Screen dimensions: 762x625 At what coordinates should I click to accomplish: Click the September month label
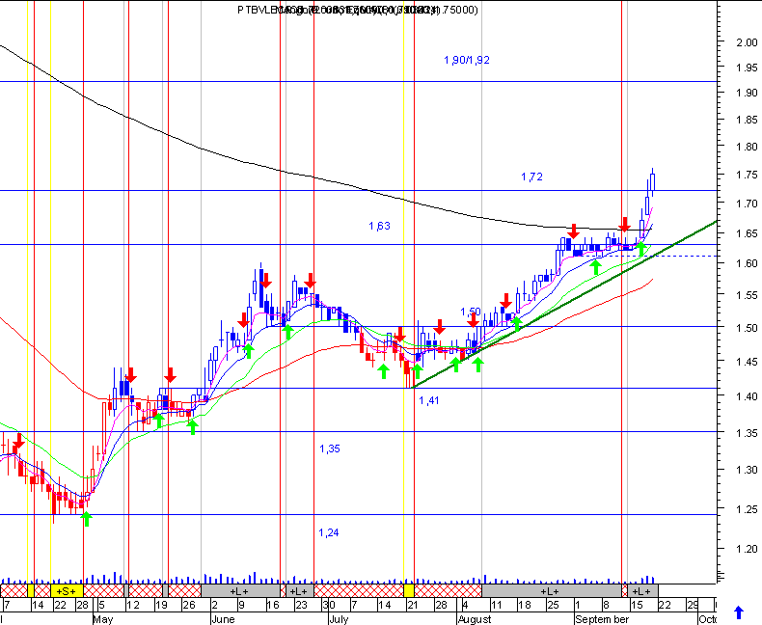602,619
